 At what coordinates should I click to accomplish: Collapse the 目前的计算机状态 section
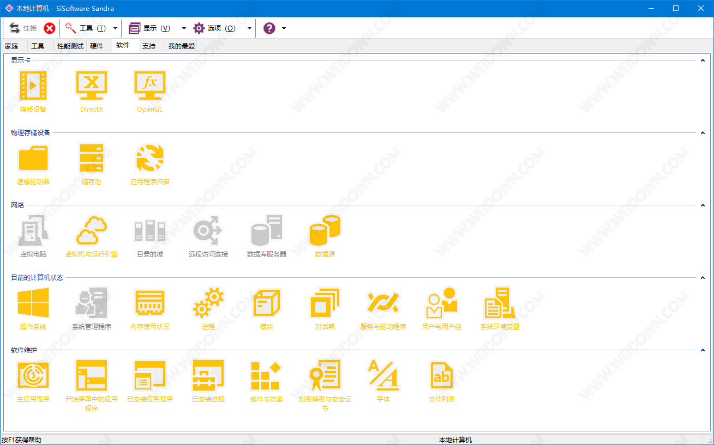tap(703, 278)
